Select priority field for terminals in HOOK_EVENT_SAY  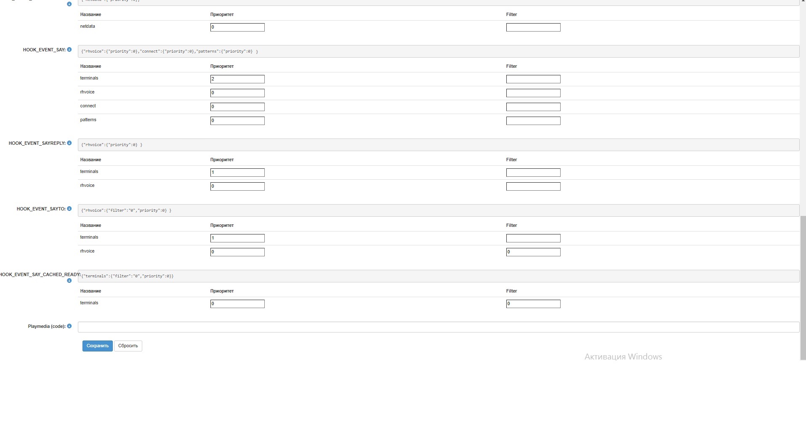(x=237, y=79)
